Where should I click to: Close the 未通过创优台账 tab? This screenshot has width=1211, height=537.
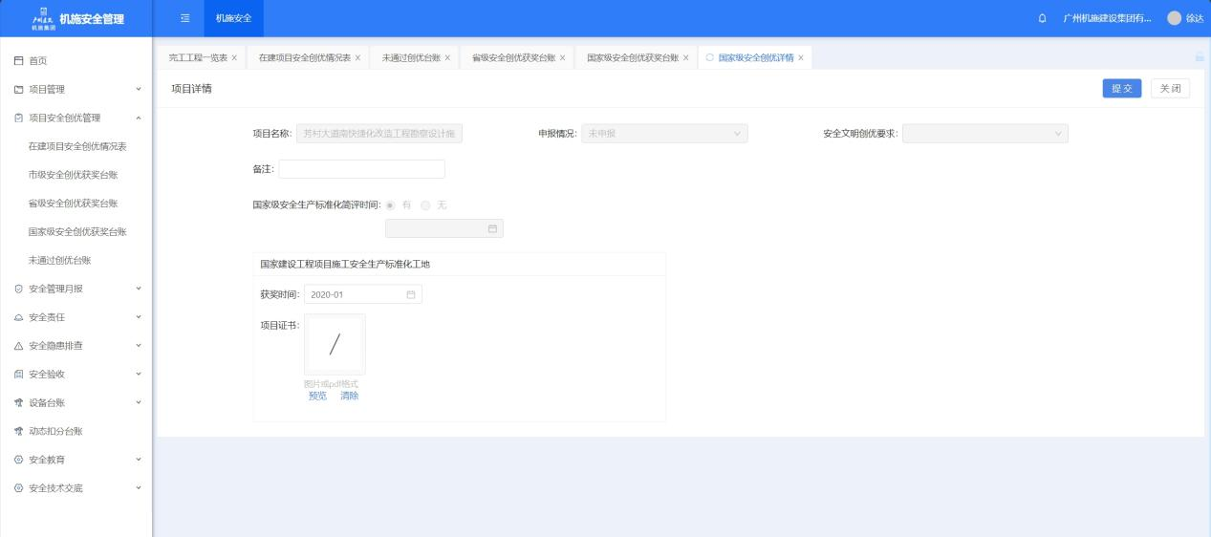coord(447,58)
